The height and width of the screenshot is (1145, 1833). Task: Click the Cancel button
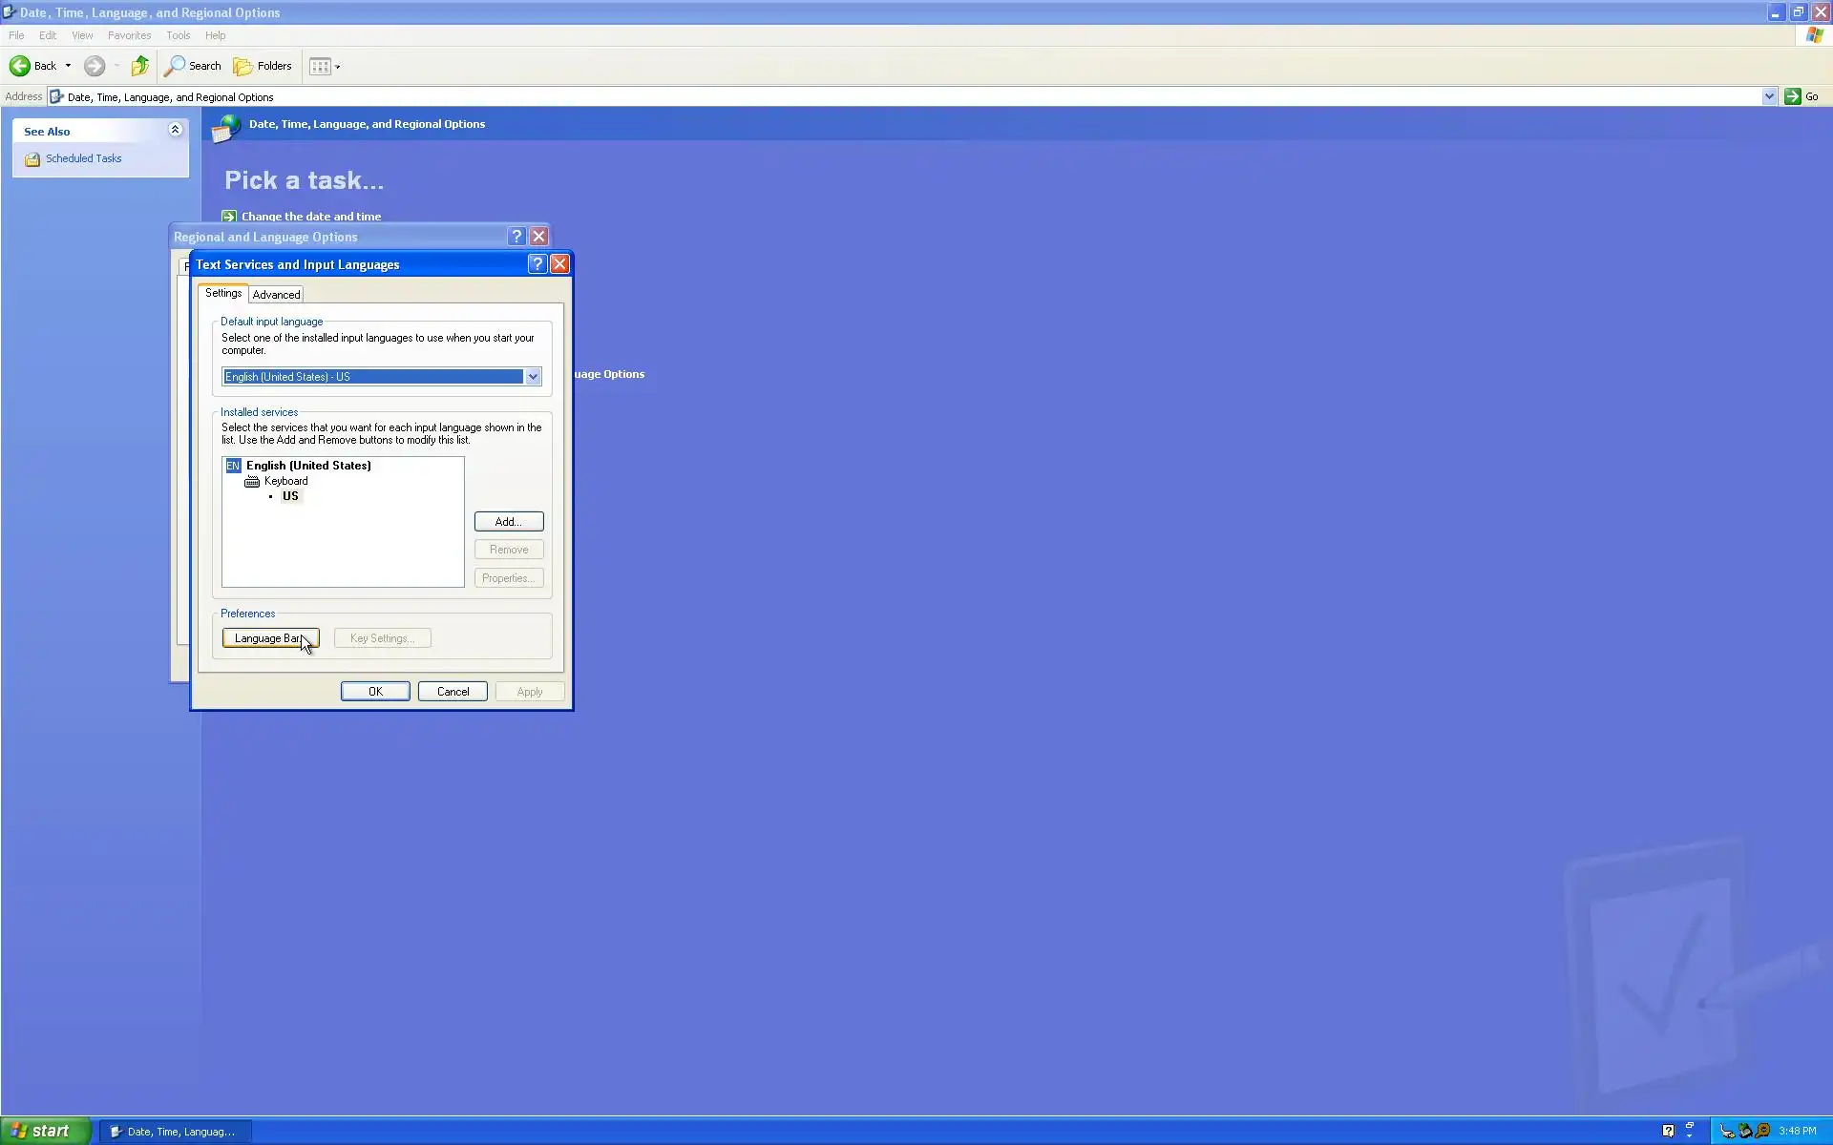tap(453, 692)
